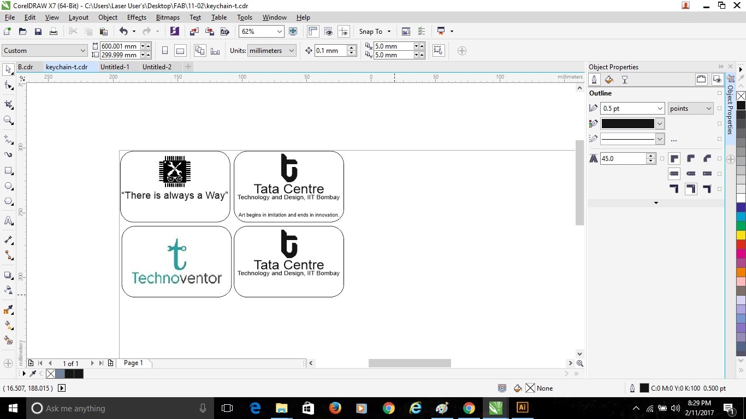The height and width of the screenshot is (419, 746).
Task: Open the Effects menu
Action: tap(137, 17)
